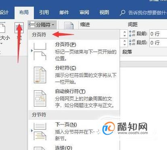
Task: Select the 邮件 mailings tab
Action: (x=64, y=12)
